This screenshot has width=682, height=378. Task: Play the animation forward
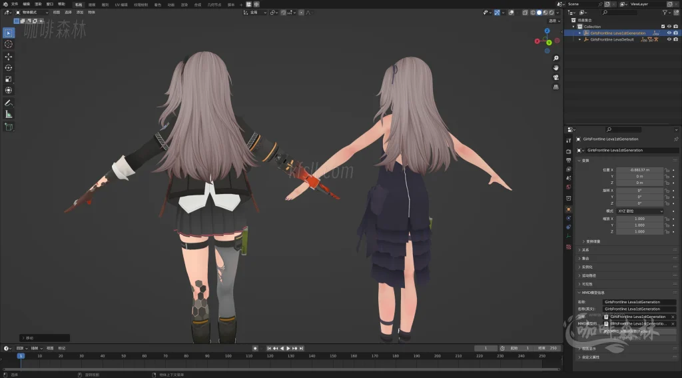(x=288, y=349)
